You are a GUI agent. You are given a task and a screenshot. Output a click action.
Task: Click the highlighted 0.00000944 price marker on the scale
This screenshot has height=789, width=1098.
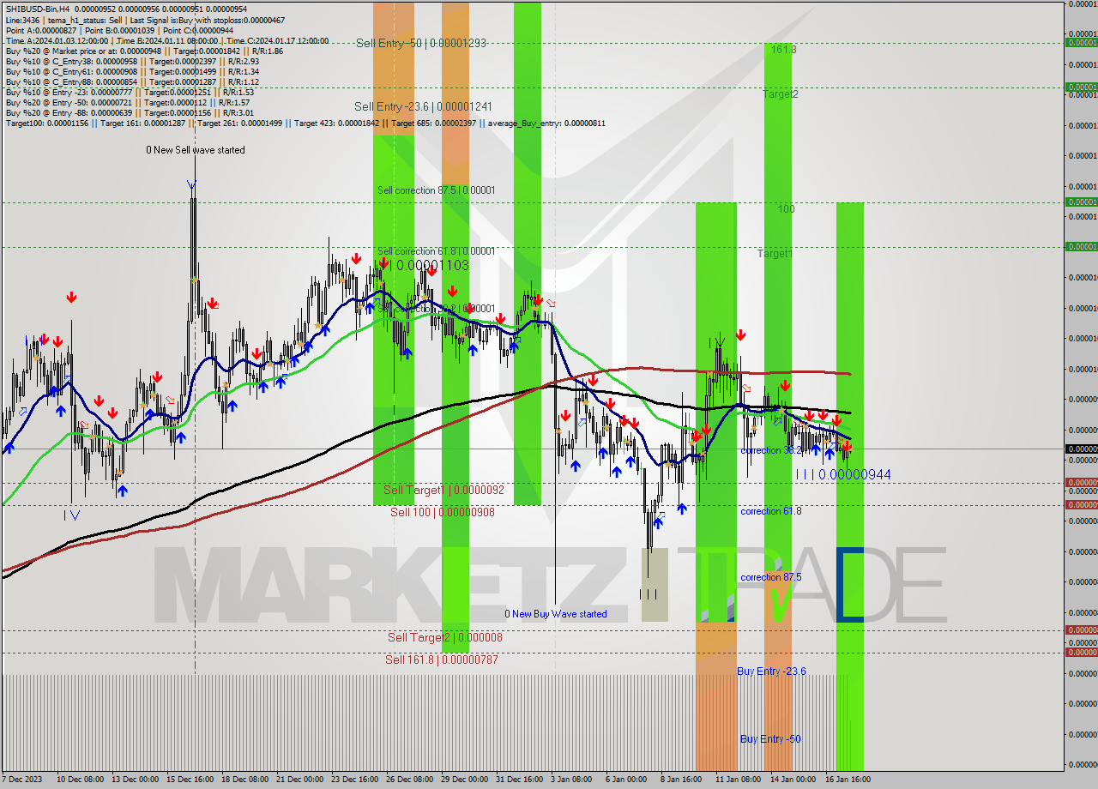(x=1080, y=449)
